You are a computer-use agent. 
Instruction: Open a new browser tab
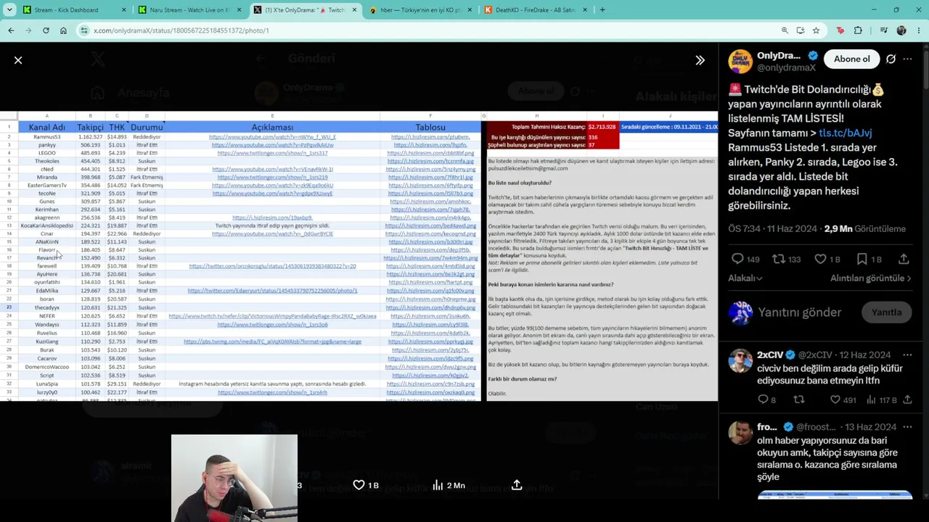click(602, 10)
